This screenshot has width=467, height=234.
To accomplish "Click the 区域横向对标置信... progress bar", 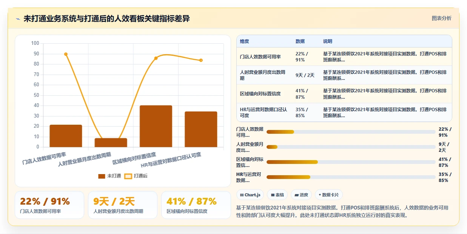I will (351, 162).
